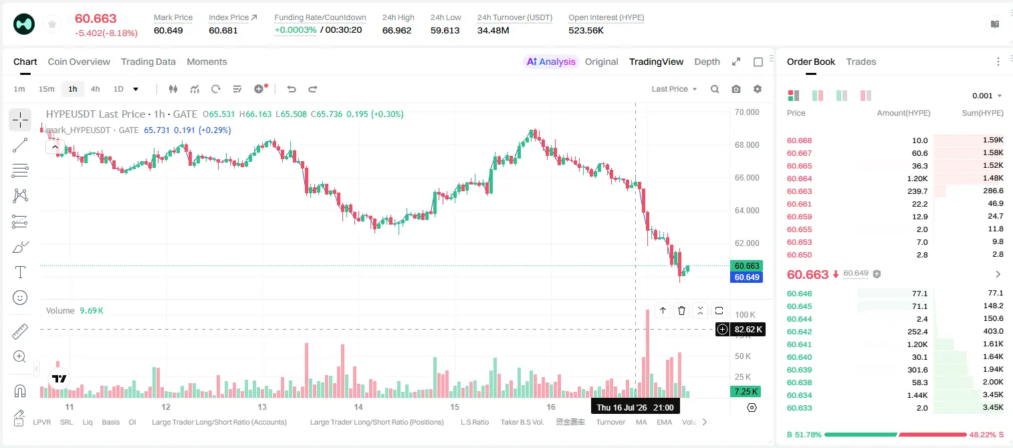The width and height of the screenshot is (1013, 448).
Task: Toggle the magnet snapping mode
Action: [20, 391]
